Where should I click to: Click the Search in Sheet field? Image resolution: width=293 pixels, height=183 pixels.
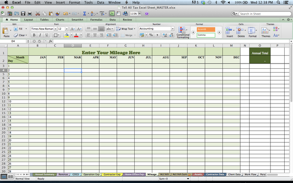265,14
